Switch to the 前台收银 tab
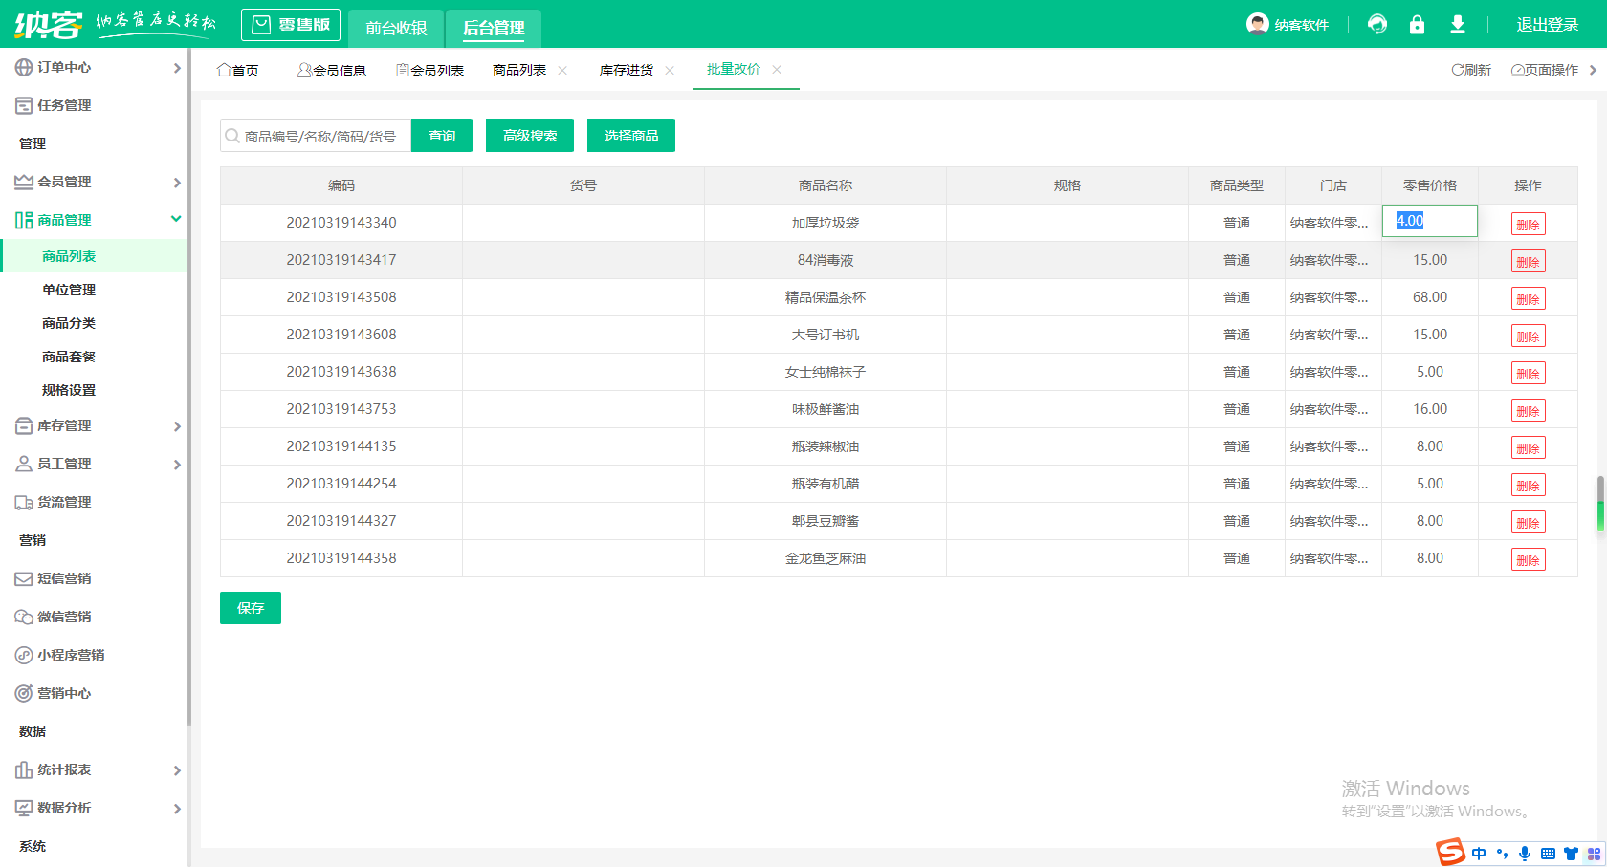Screen dimensions: 1607x867 [396, 28]
